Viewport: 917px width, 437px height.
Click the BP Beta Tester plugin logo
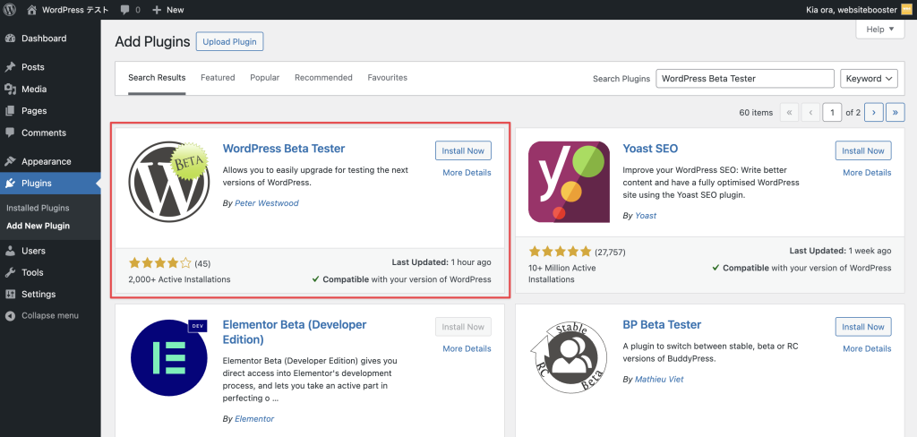(569, 358)
